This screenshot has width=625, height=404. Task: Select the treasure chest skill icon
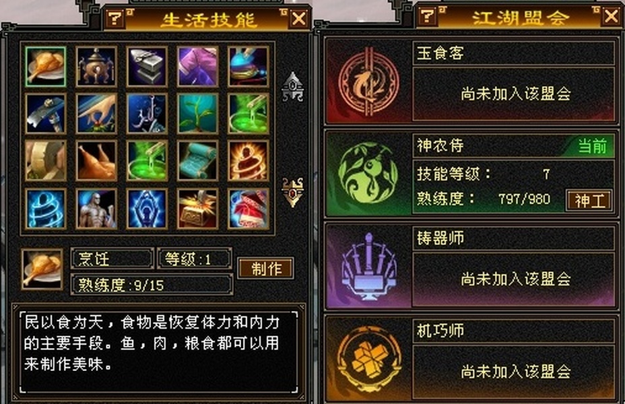coord(198,209)
